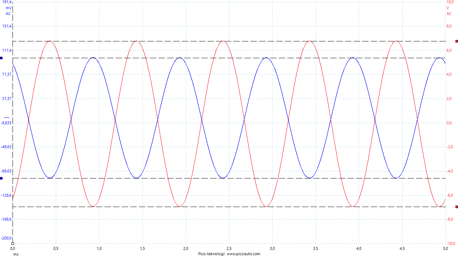Viewport: 458px width, 257px height.
Task: Click time axis value '0,5'
Action: click(56, 248)
